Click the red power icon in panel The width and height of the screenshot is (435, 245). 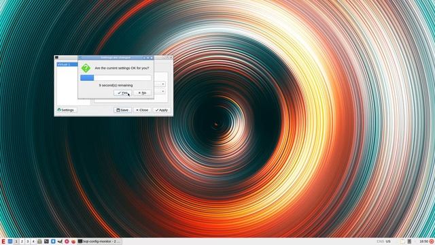(x=432, y=242)
